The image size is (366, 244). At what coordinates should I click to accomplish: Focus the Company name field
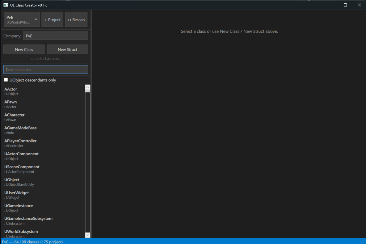[55, 36]
